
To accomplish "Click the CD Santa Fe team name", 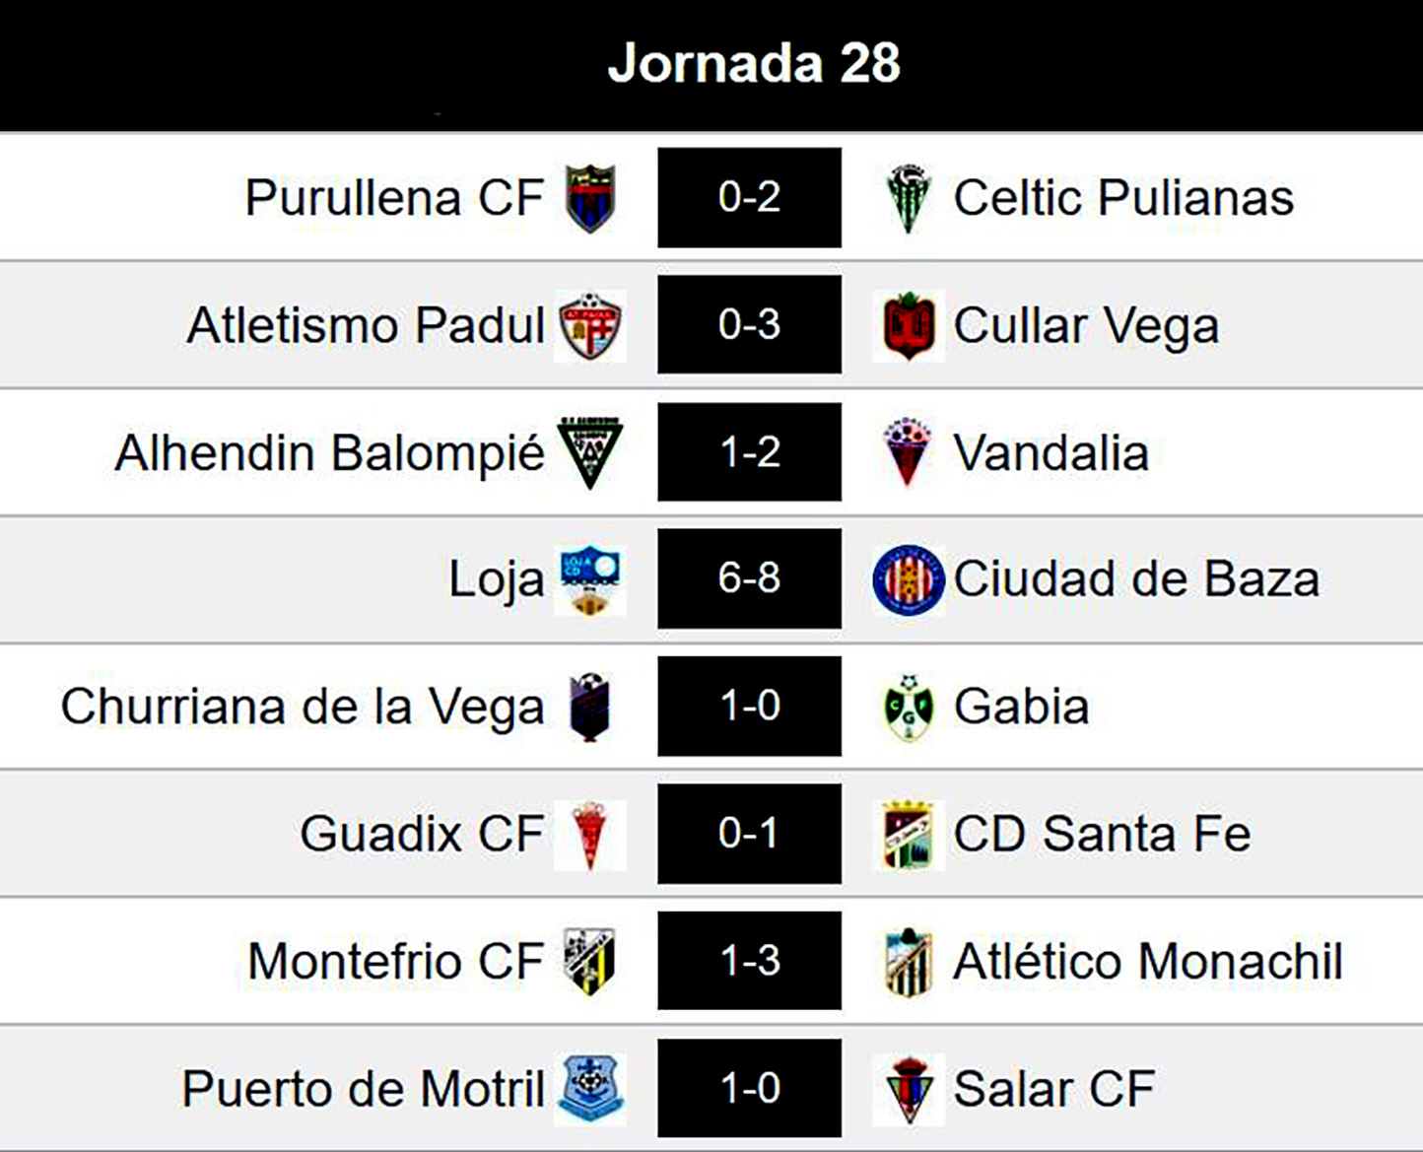I will click(1102, 835).
